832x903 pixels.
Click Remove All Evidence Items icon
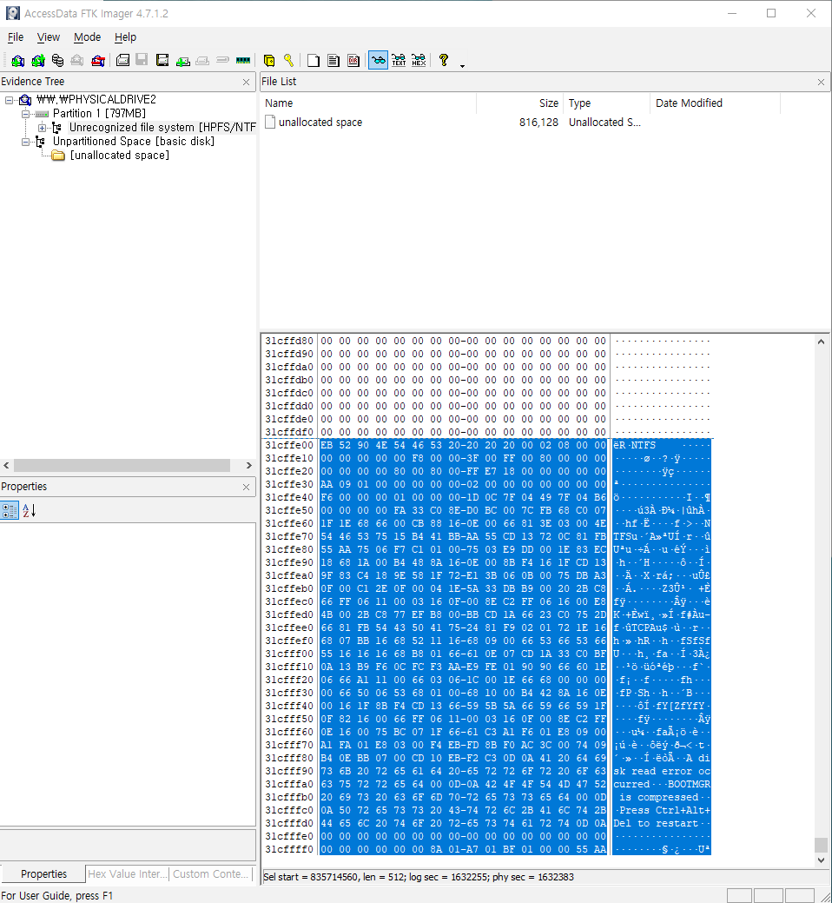click(98, 60)
